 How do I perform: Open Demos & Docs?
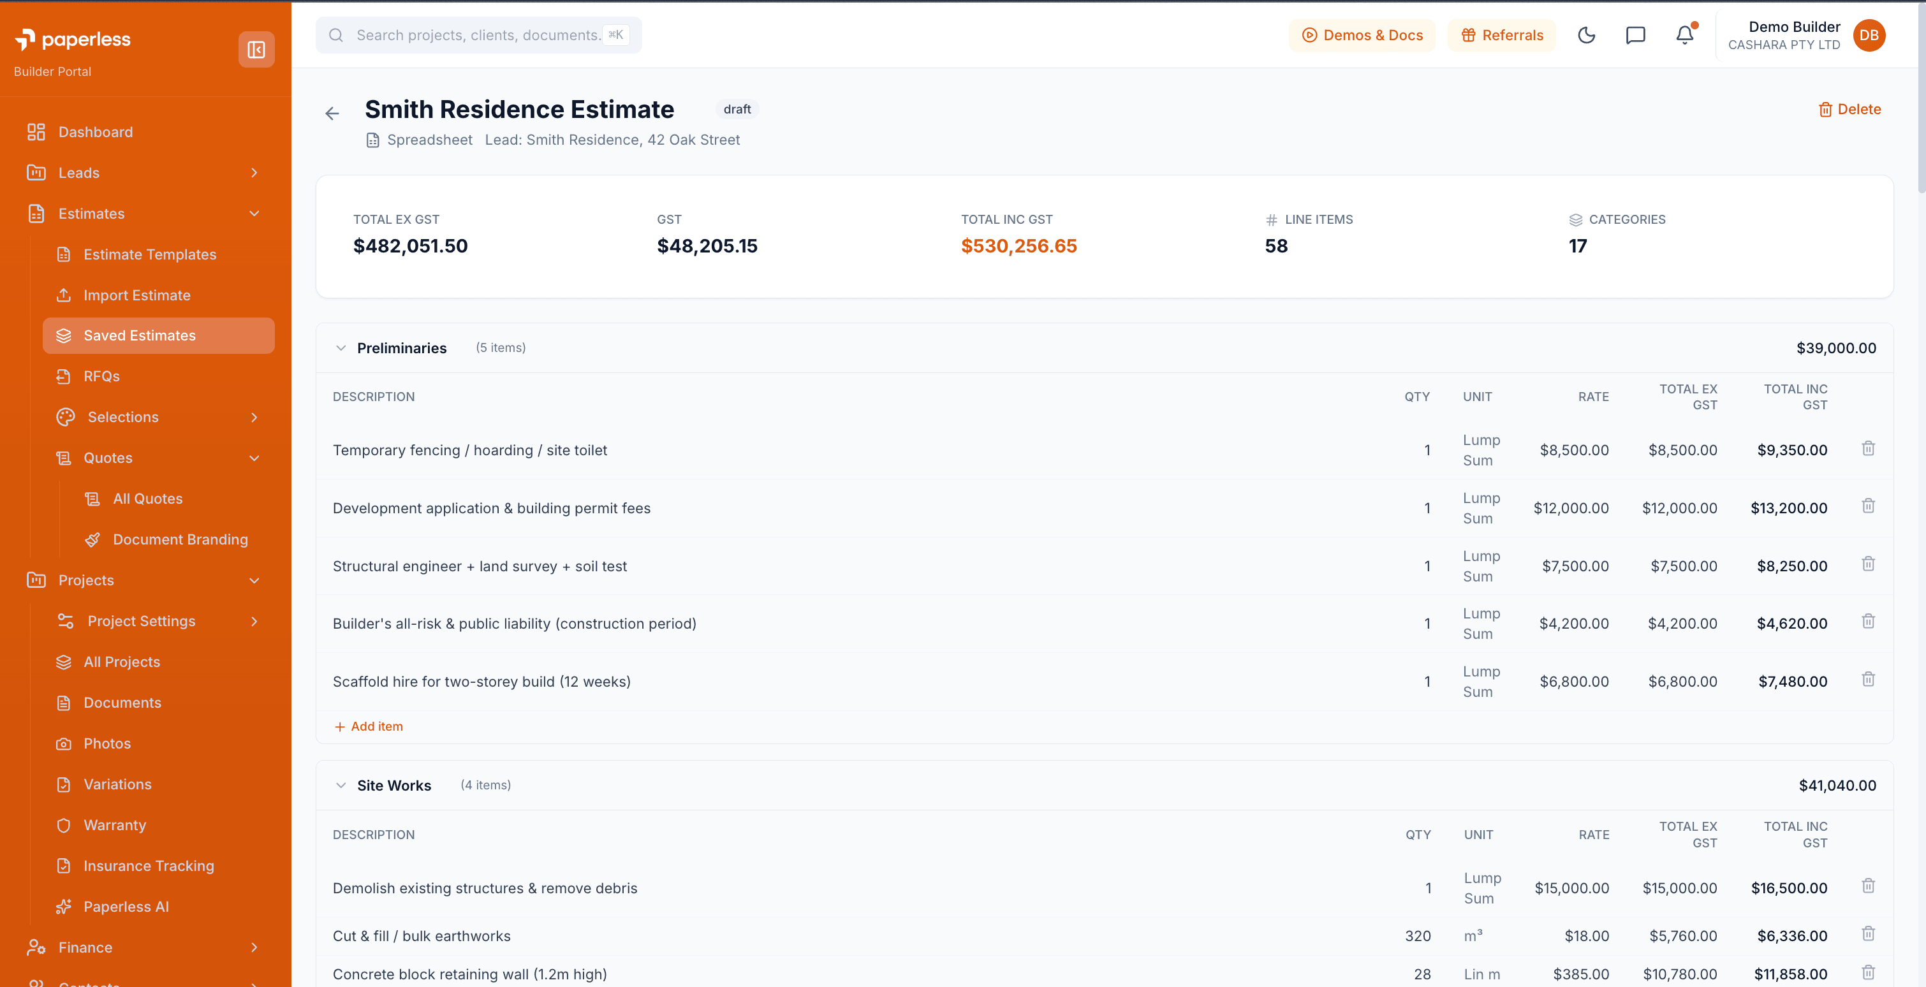(1362, 35)
